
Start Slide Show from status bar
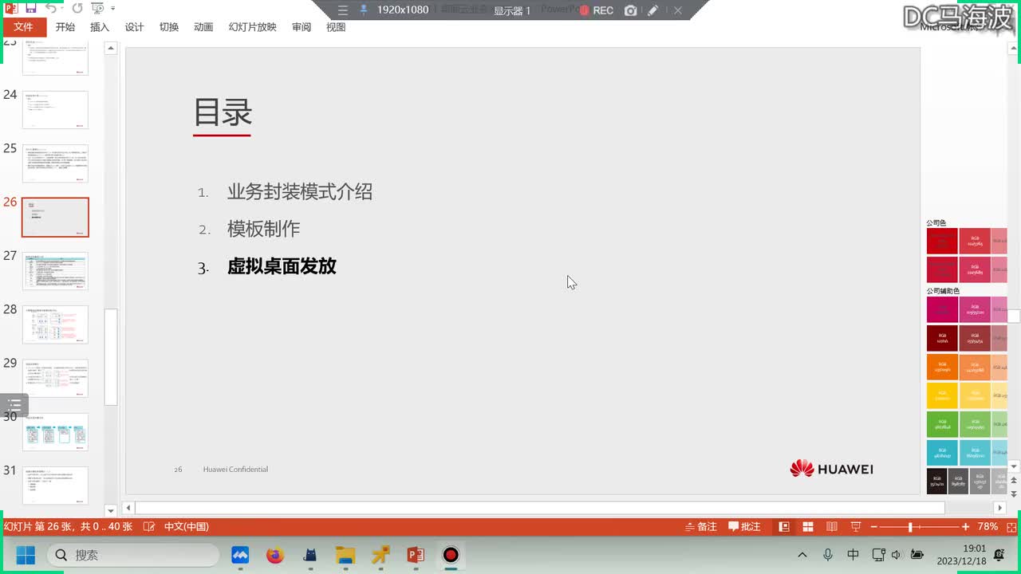856,527
